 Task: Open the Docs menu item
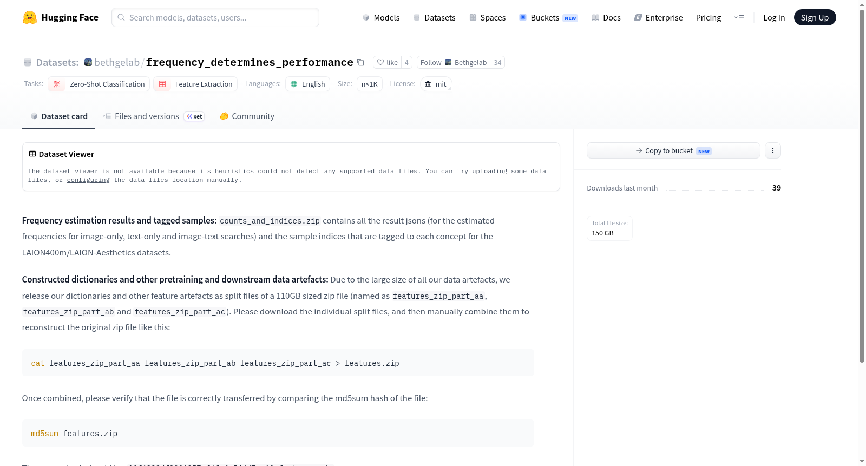tap(606, 17)
